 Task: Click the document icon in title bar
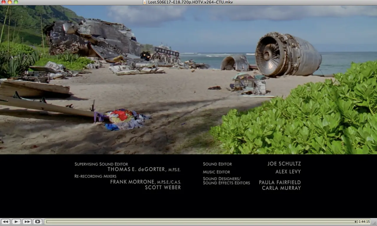[145, 2]
